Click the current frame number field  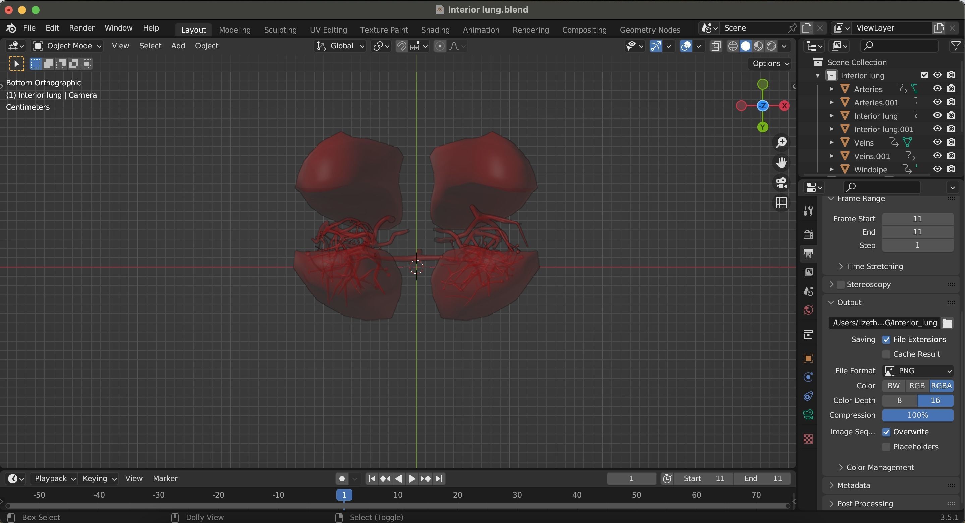[631, 478]
